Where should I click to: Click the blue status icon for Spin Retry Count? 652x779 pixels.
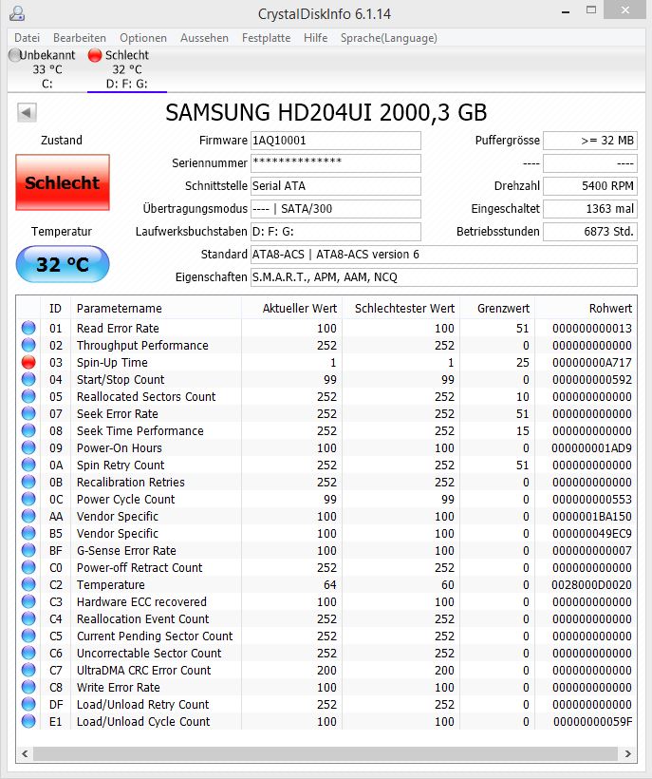28,465
